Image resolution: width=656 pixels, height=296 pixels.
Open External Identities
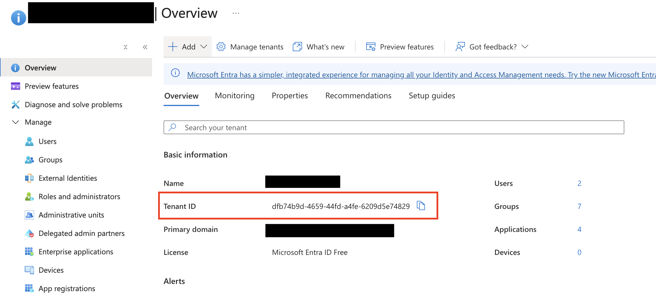point(68,178)
